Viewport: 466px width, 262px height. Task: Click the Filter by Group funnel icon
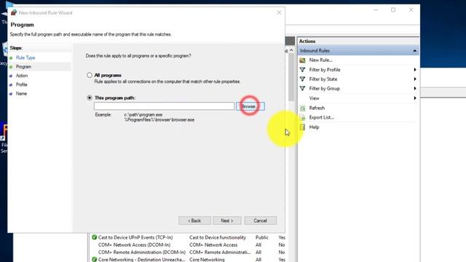point(302,89)
